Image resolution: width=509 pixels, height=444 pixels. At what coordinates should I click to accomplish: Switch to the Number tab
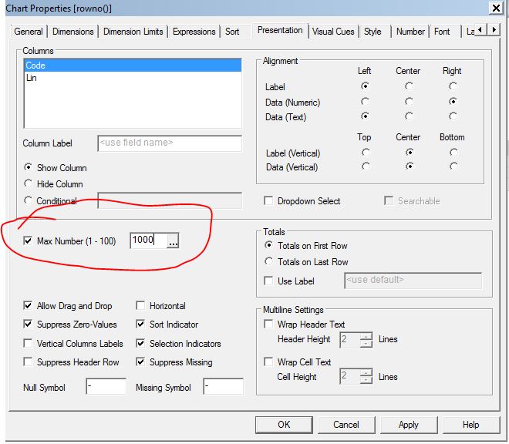click(x=410, y=32)
